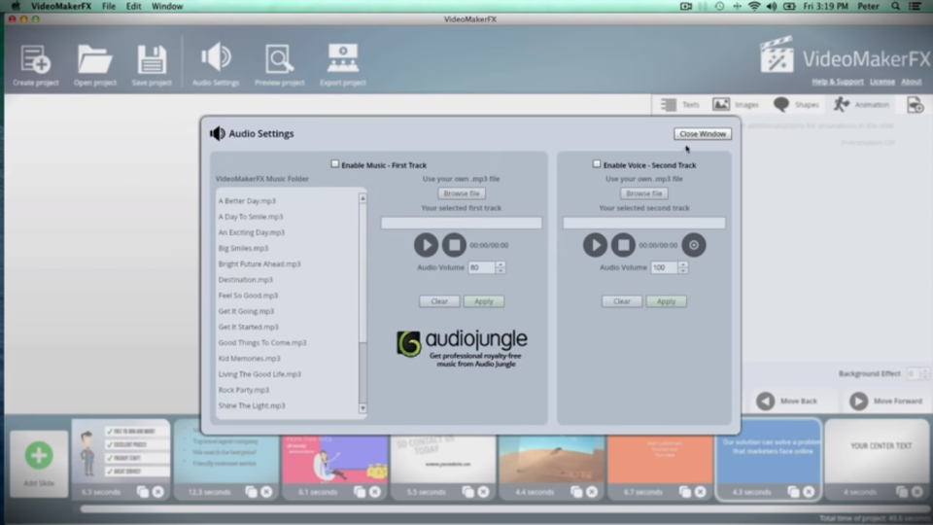Click the audiojungle banner
This screenshot has width=933, height=525.
tap(462, 348)
